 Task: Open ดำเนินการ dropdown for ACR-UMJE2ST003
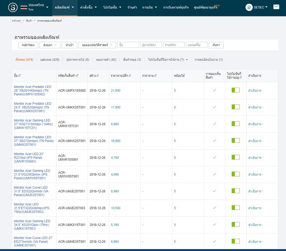pyautogui.click(x=256, y=208)
